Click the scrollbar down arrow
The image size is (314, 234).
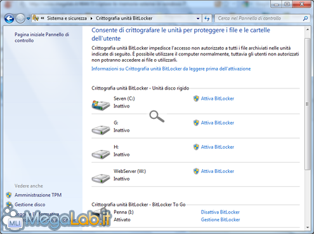pyautogui.click(x=308, y=228)
